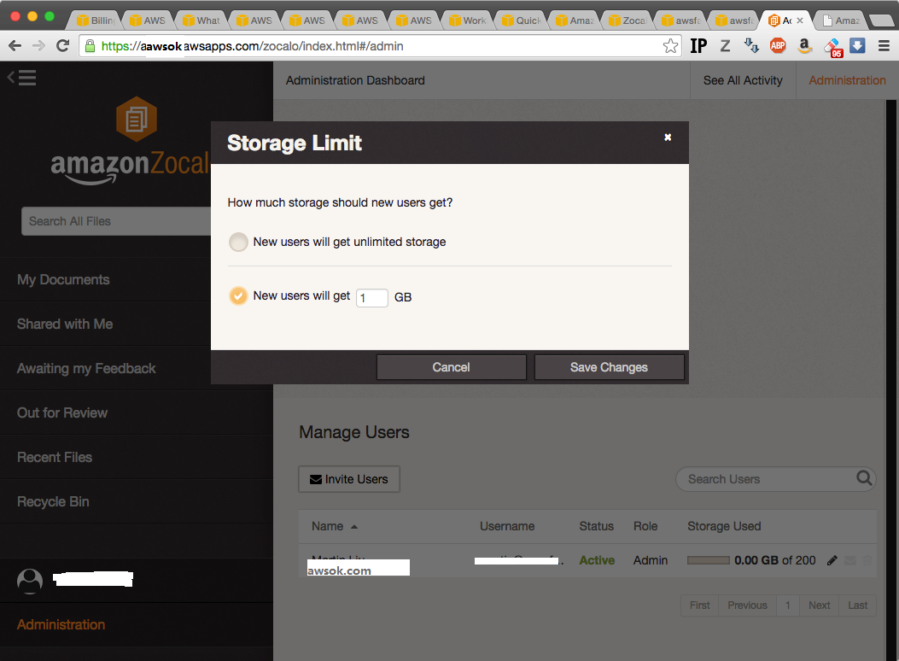899x661 pixels.
Task: Click the Cancel button in the dialog
Action: coord(452,367)
